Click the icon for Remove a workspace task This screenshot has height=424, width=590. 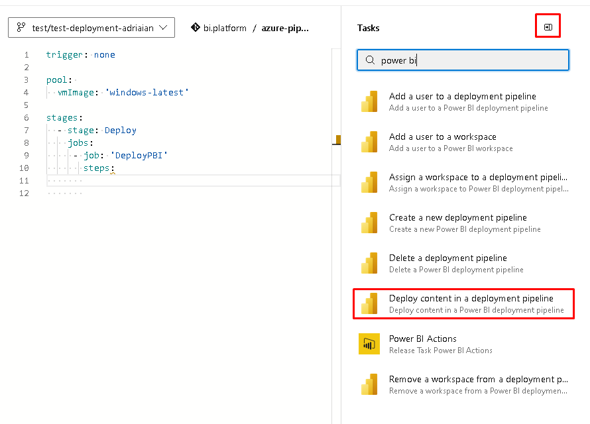[369, 384]
